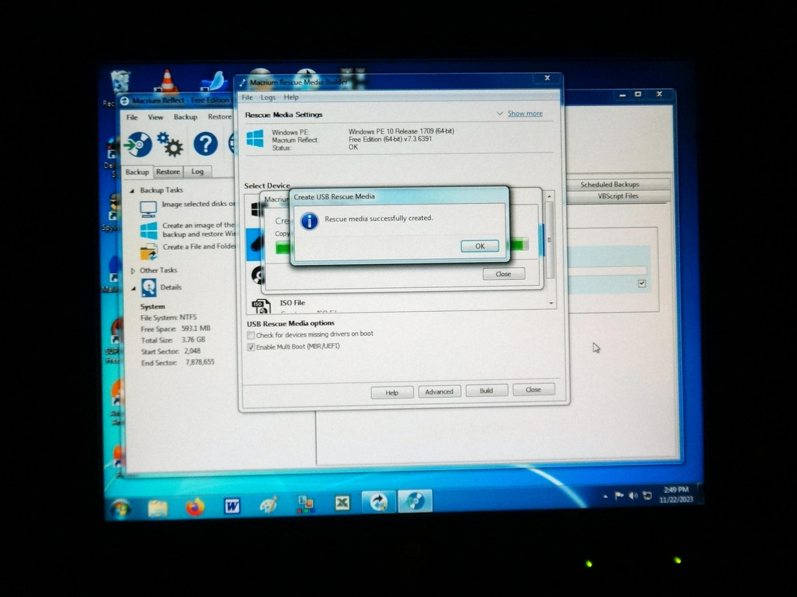
Task: Click Help button at bottom of Rescue Media Builder
Action: 392,393
